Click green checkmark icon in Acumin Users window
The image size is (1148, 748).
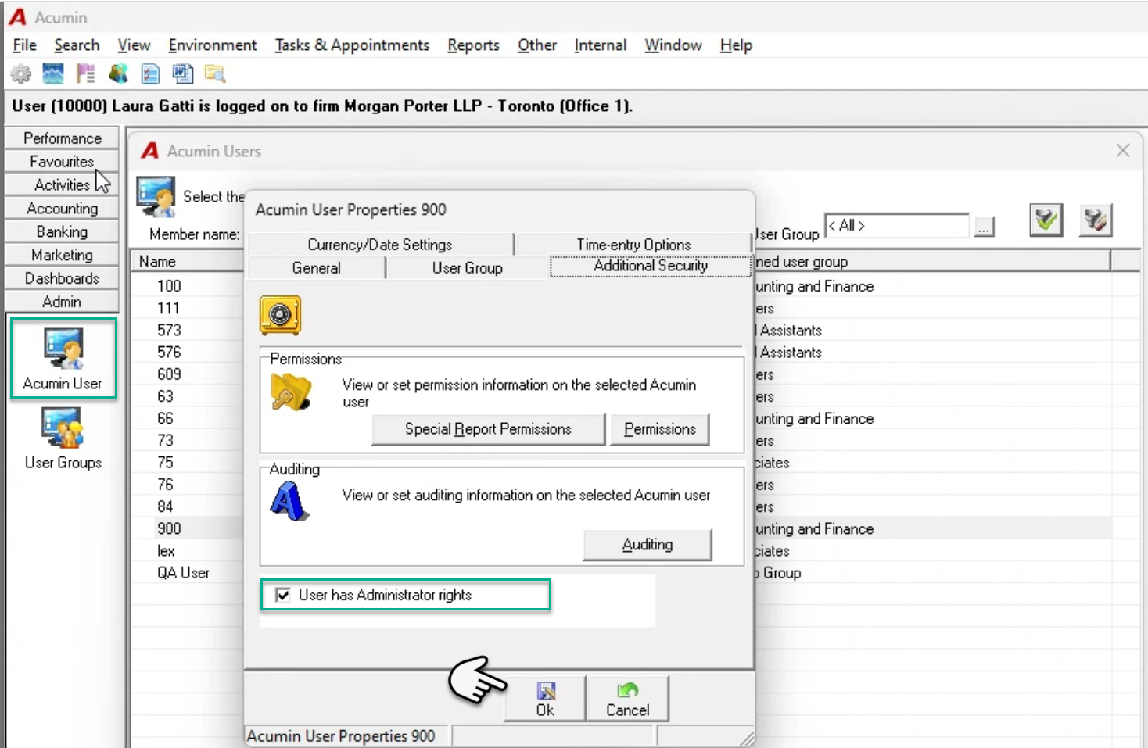1046,220
